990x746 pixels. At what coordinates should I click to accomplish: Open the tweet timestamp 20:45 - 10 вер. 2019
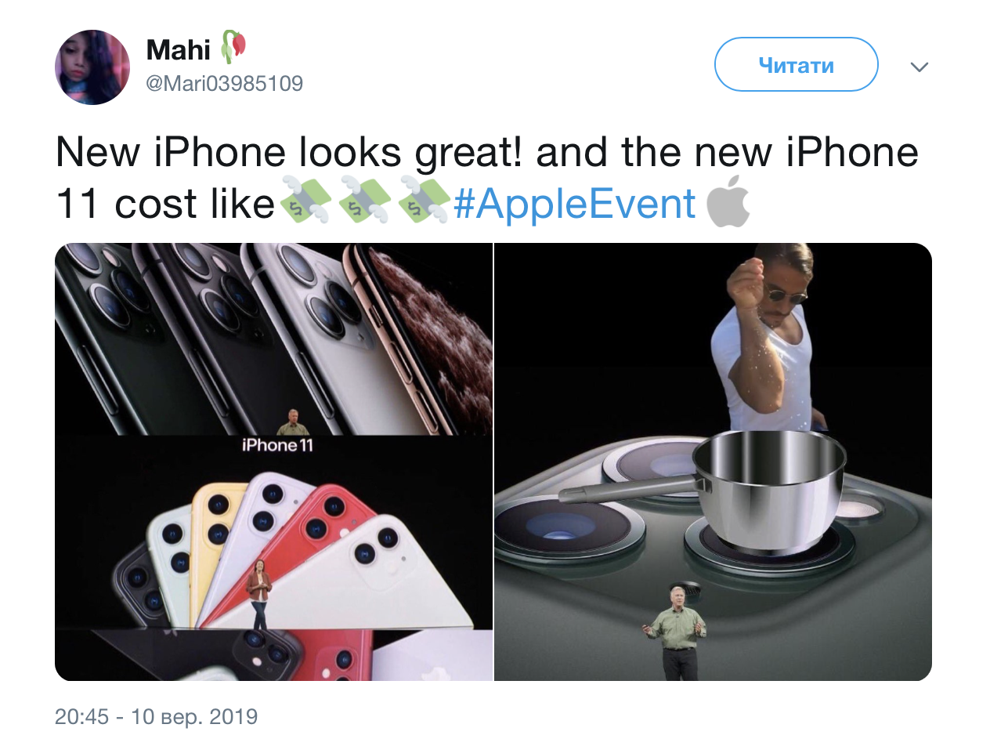coord(156,716)
